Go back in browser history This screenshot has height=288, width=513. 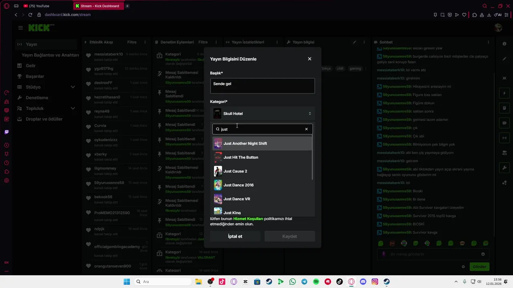click(x=16, y=15)
